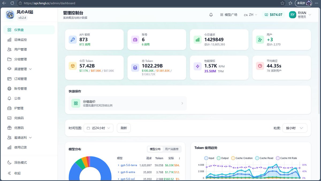Open 模型广场 from the header
Image resolution: width=321 pixels, height=181 pixels.
(229, 15)
